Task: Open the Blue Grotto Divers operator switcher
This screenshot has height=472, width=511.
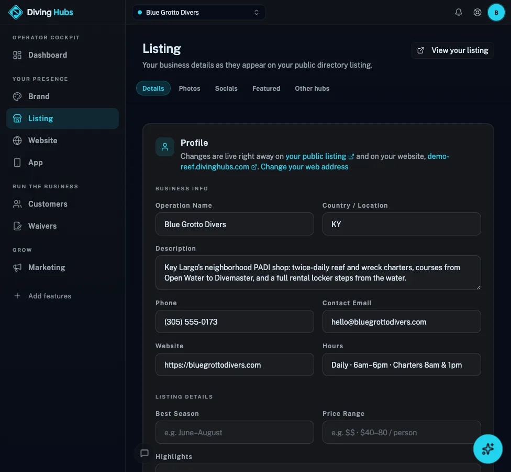Action: [199, 13]
